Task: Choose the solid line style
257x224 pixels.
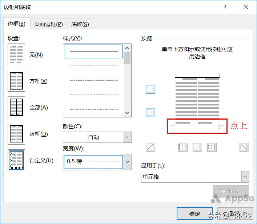Action: [93, 51]
